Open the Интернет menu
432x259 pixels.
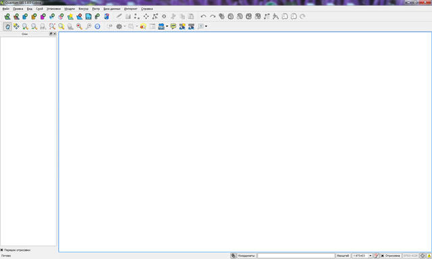(x=130, y=9)
